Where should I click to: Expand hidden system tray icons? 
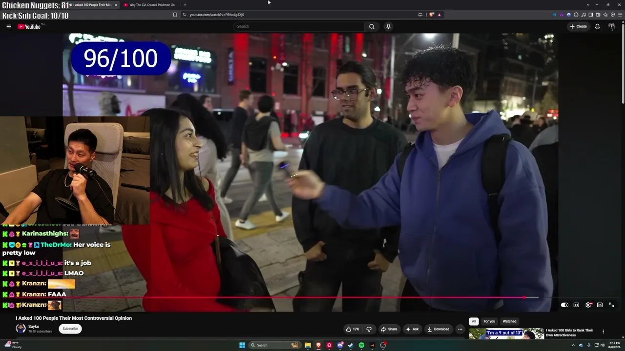(573, 345)
